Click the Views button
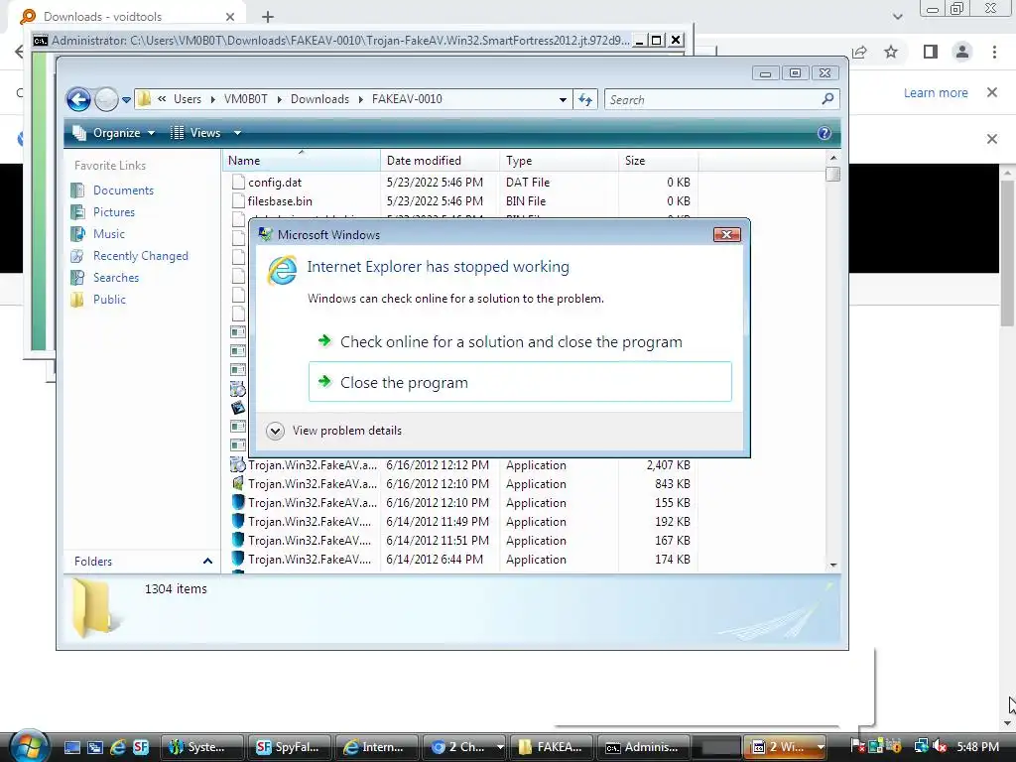Screen dimensions: 1016x762 (x=195, y=133)
